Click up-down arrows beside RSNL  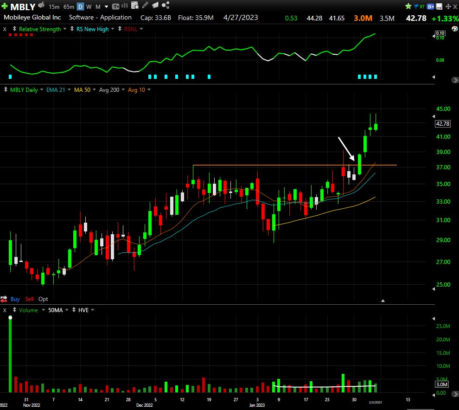coord(120,29)
